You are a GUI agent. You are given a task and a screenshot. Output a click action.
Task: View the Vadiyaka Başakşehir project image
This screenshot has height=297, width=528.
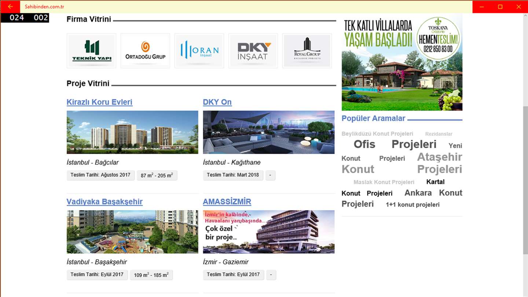(132, 232)
